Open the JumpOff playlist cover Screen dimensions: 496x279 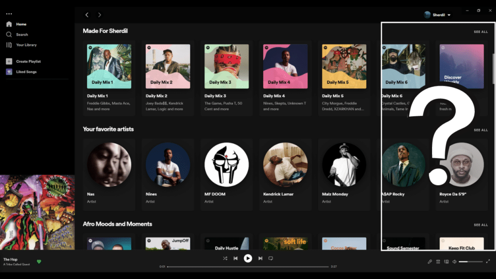168,244
